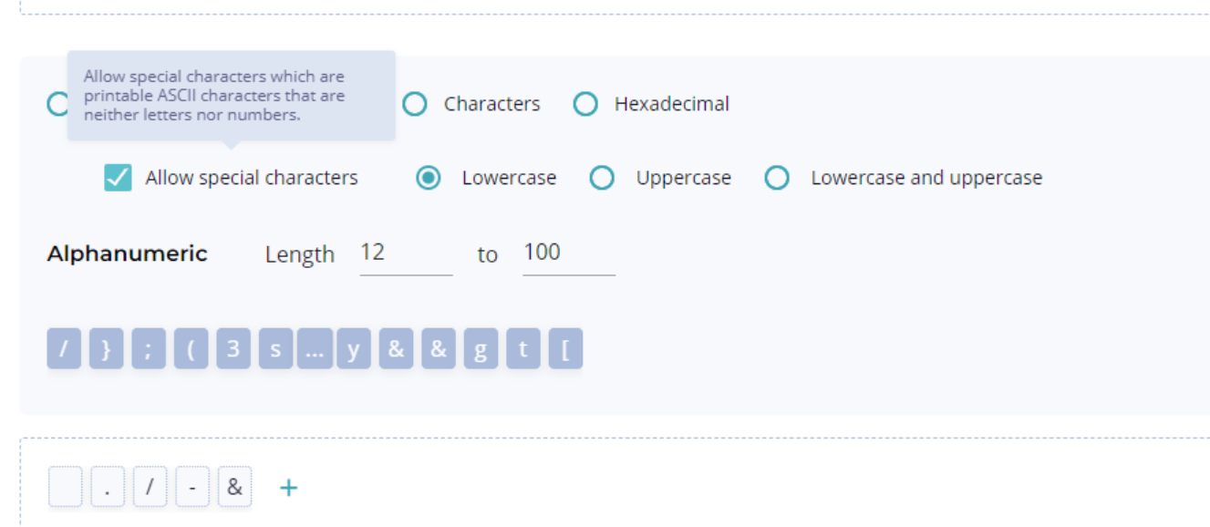Select the Characters radio option

click(415, 104)
